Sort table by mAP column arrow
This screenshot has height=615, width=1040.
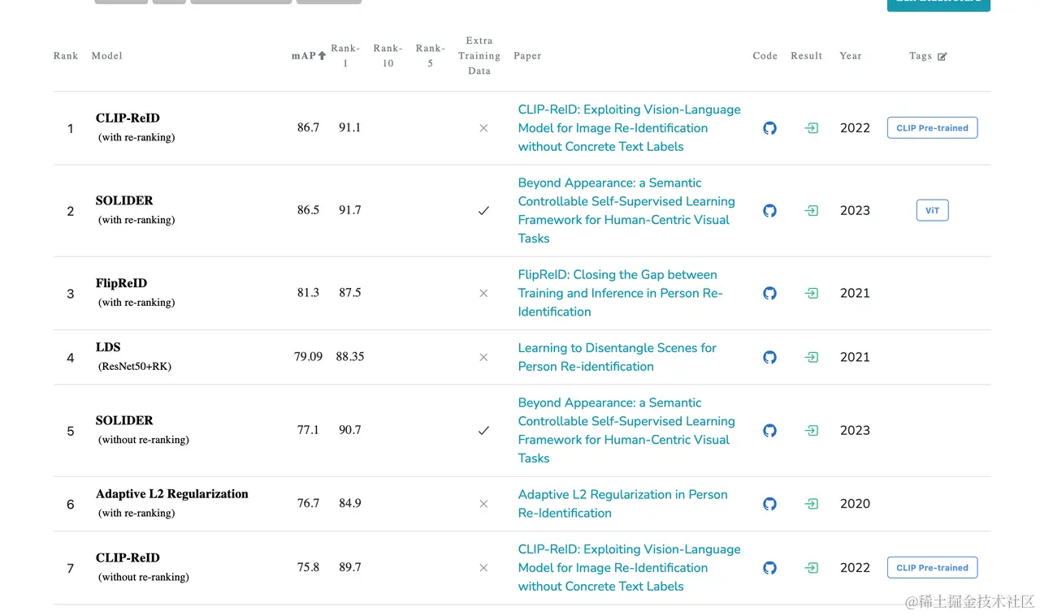point(322,56)
